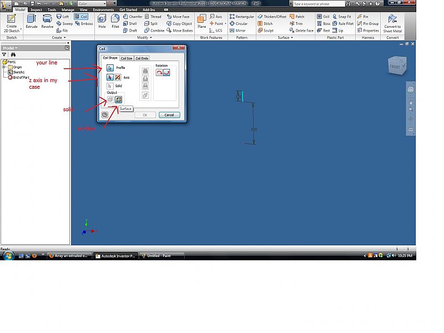This screenshot has height=333, width=444.
Task: Create a work Axis
Action: 216,17
